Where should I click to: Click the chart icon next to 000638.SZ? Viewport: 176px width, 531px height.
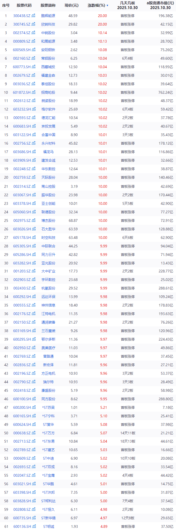(33, 433)
